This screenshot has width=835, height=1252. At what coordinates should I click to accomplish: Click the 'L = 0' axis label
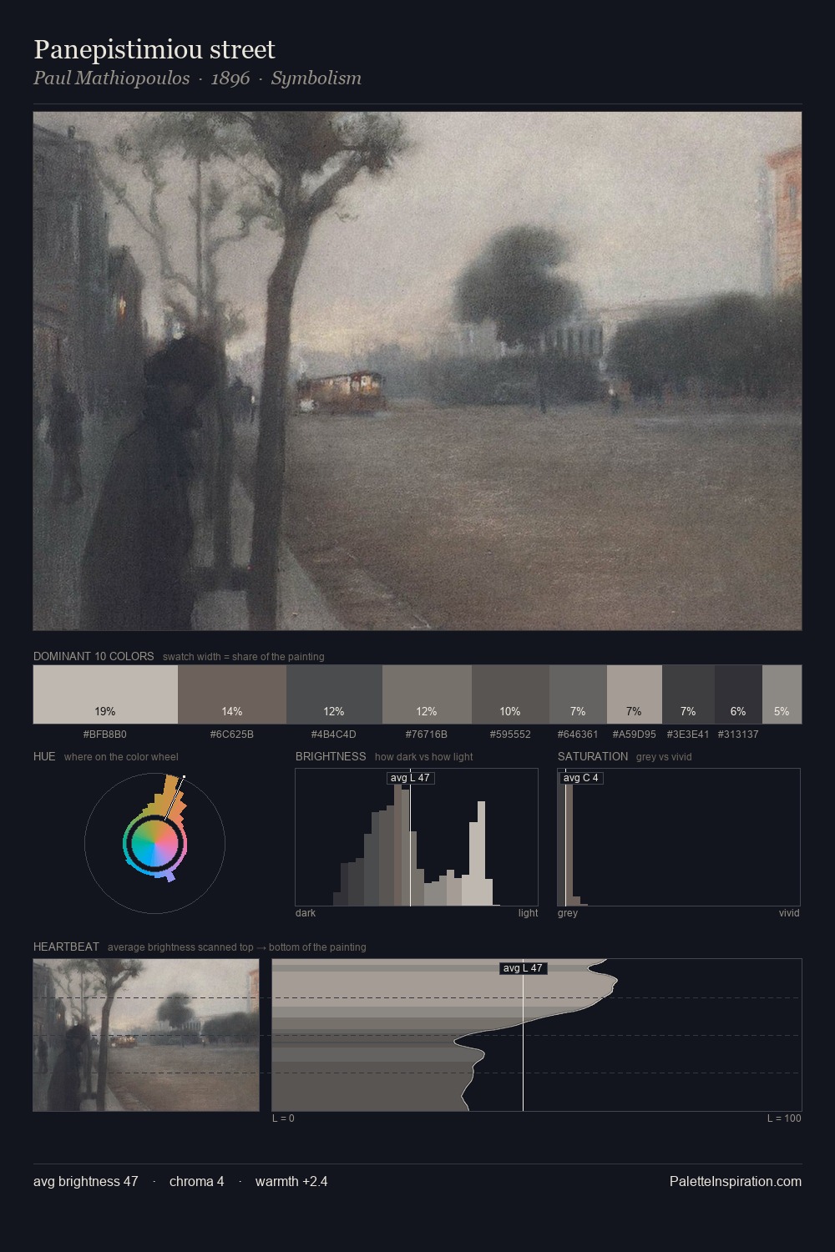pyautogui.click(x=283, y=1118)
